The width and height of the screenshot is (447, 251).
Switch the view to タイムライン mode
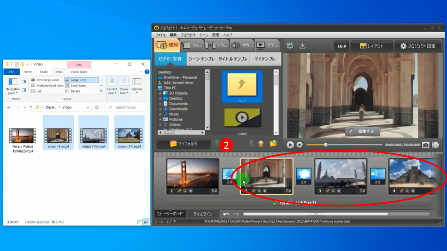click(203, 214)
